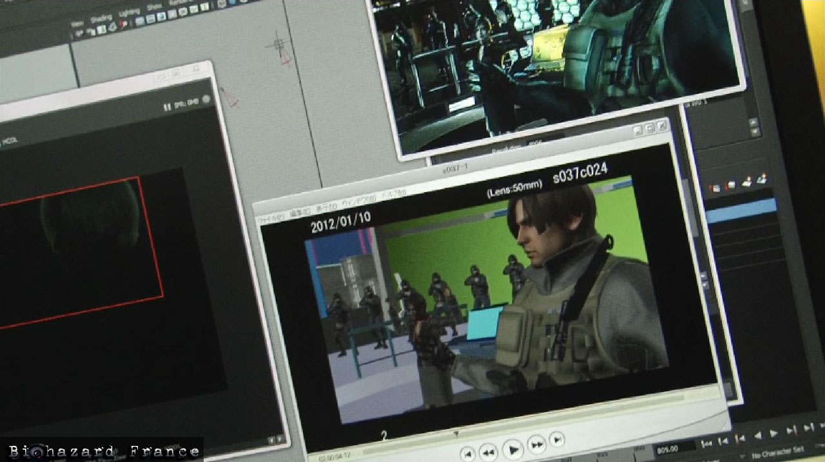Click the round indicator beside the IPR readout
Image resolution: width=825 pixels, height=462 pixels.
pos(207,99)
